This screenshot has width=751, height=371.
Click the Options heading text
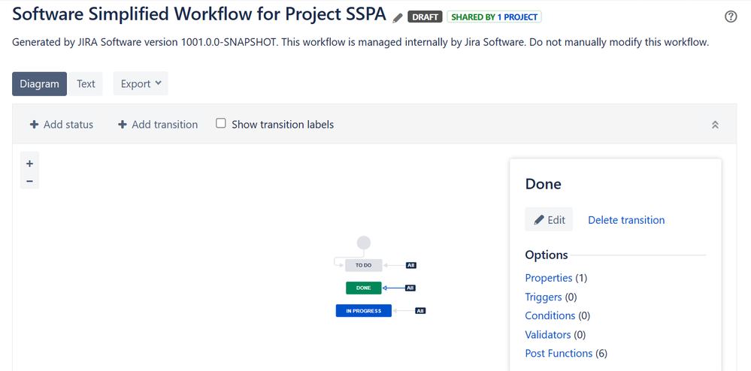click(x=547, y=255)
